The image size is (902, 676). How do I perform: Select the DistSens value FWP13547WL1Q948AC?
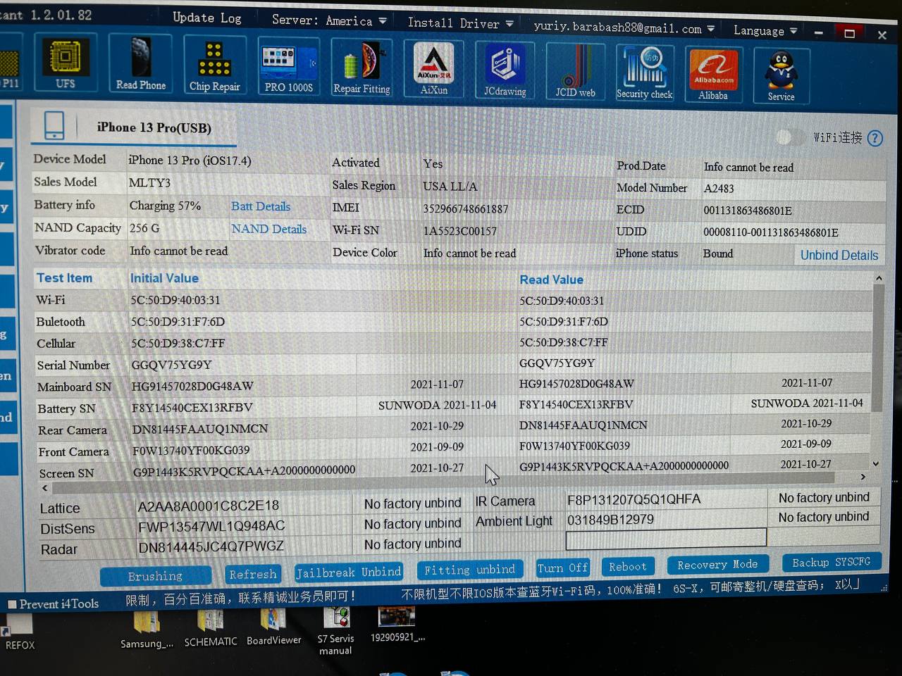pyautogui.click(x=211, y=526)
